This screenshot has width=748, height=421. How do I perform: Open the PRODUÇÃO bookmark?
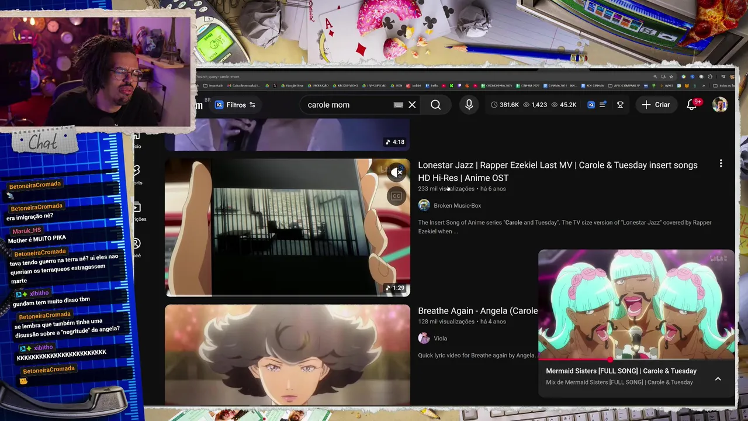pos(318,86)
